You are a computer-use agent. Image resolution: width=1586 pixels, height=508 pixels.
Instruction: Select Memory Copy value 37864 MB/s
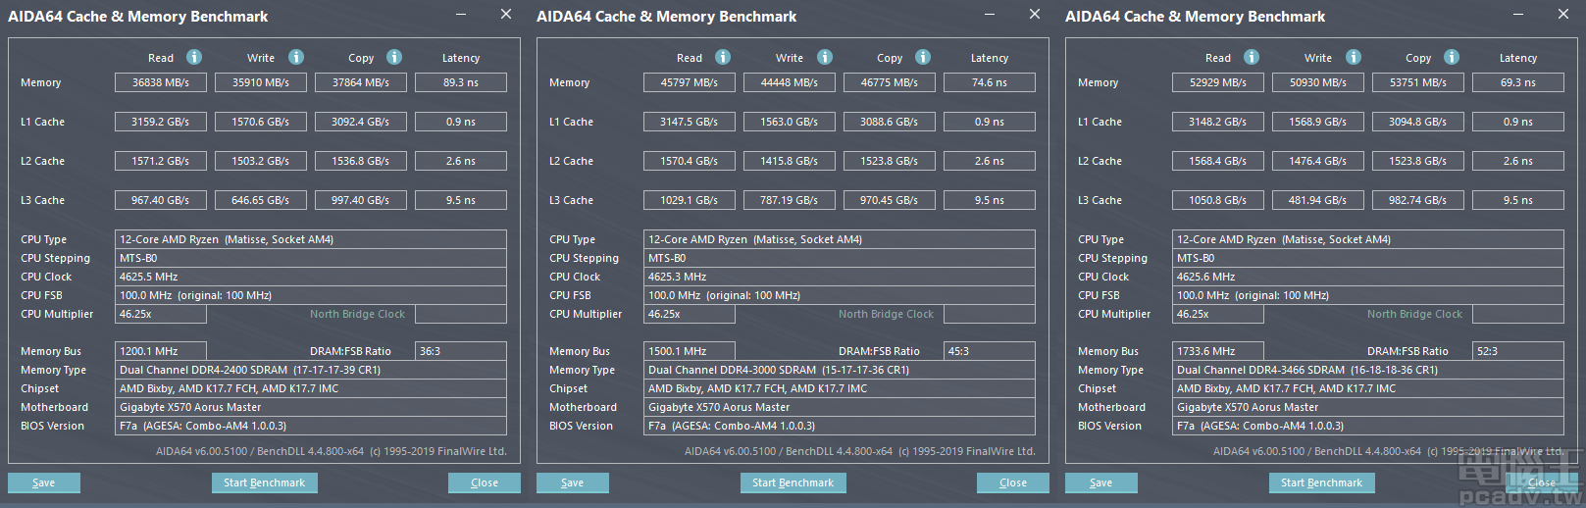(x=361, y=82)
